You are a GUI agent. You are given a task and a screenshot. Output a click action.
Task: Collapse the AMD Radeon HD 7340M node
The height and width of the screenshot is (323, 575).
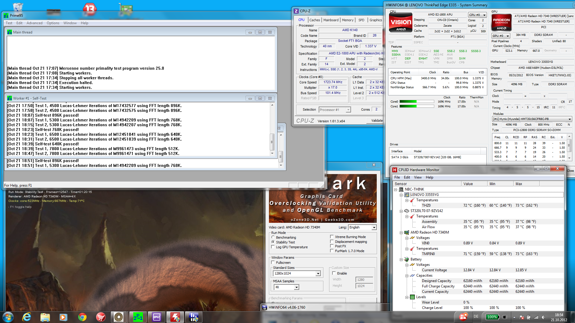pos(401,232)
